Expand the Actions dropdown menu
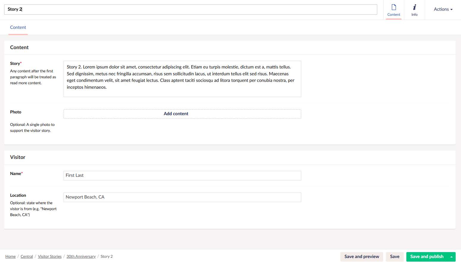 pyautogui.click(x=443, y=9)
